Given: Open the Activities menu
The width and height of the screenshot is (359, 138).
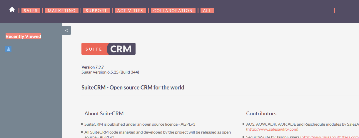Looking at the screenshot, I should (130, 11).
